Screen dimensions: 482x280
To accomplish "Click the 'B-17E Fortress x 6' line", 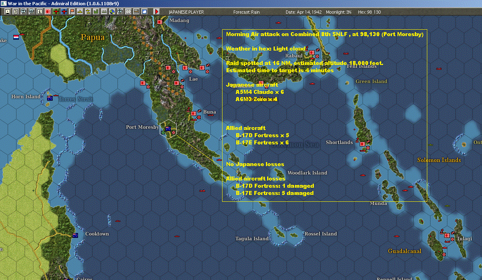I will pos(262,142).
